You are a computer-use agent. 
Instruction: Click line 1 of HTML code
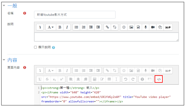coord(70,88)
